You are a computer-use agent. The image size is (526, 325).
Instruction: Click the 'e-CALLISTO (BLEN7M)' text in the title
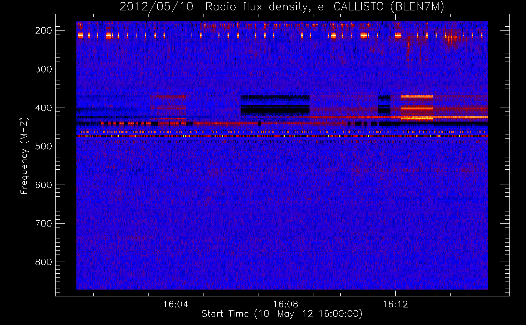pyautogui.click(x=381, y=7)
